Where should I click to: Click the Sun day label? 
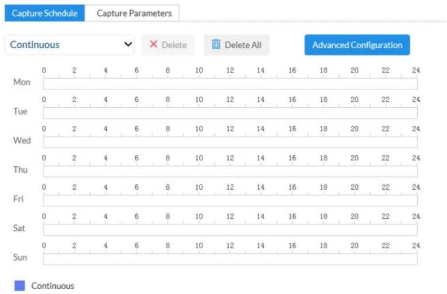tap(20, 257)
